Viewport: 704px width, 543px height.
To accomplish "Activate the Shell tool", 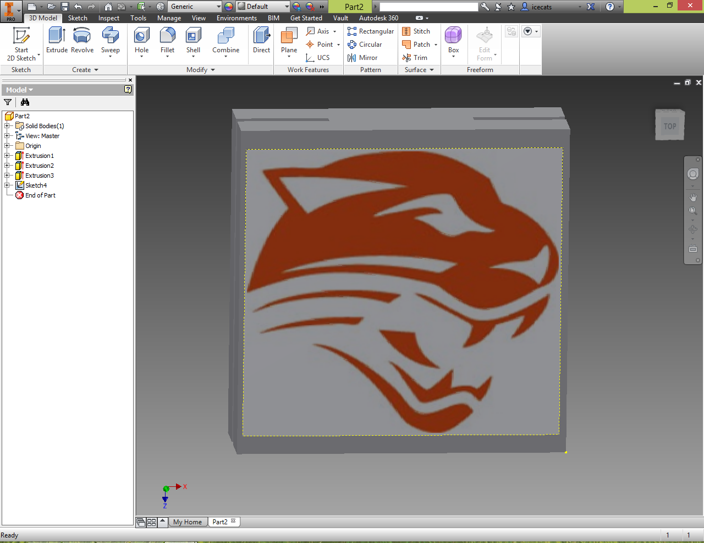I will click(x=193, y=41).
